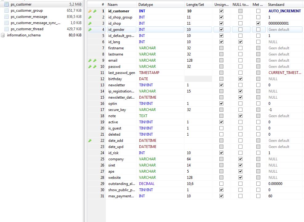This screenshot has width=304, height=222.
Task: Click the ps_customer_message_sync table icon
Action: (x=6, y=23)
